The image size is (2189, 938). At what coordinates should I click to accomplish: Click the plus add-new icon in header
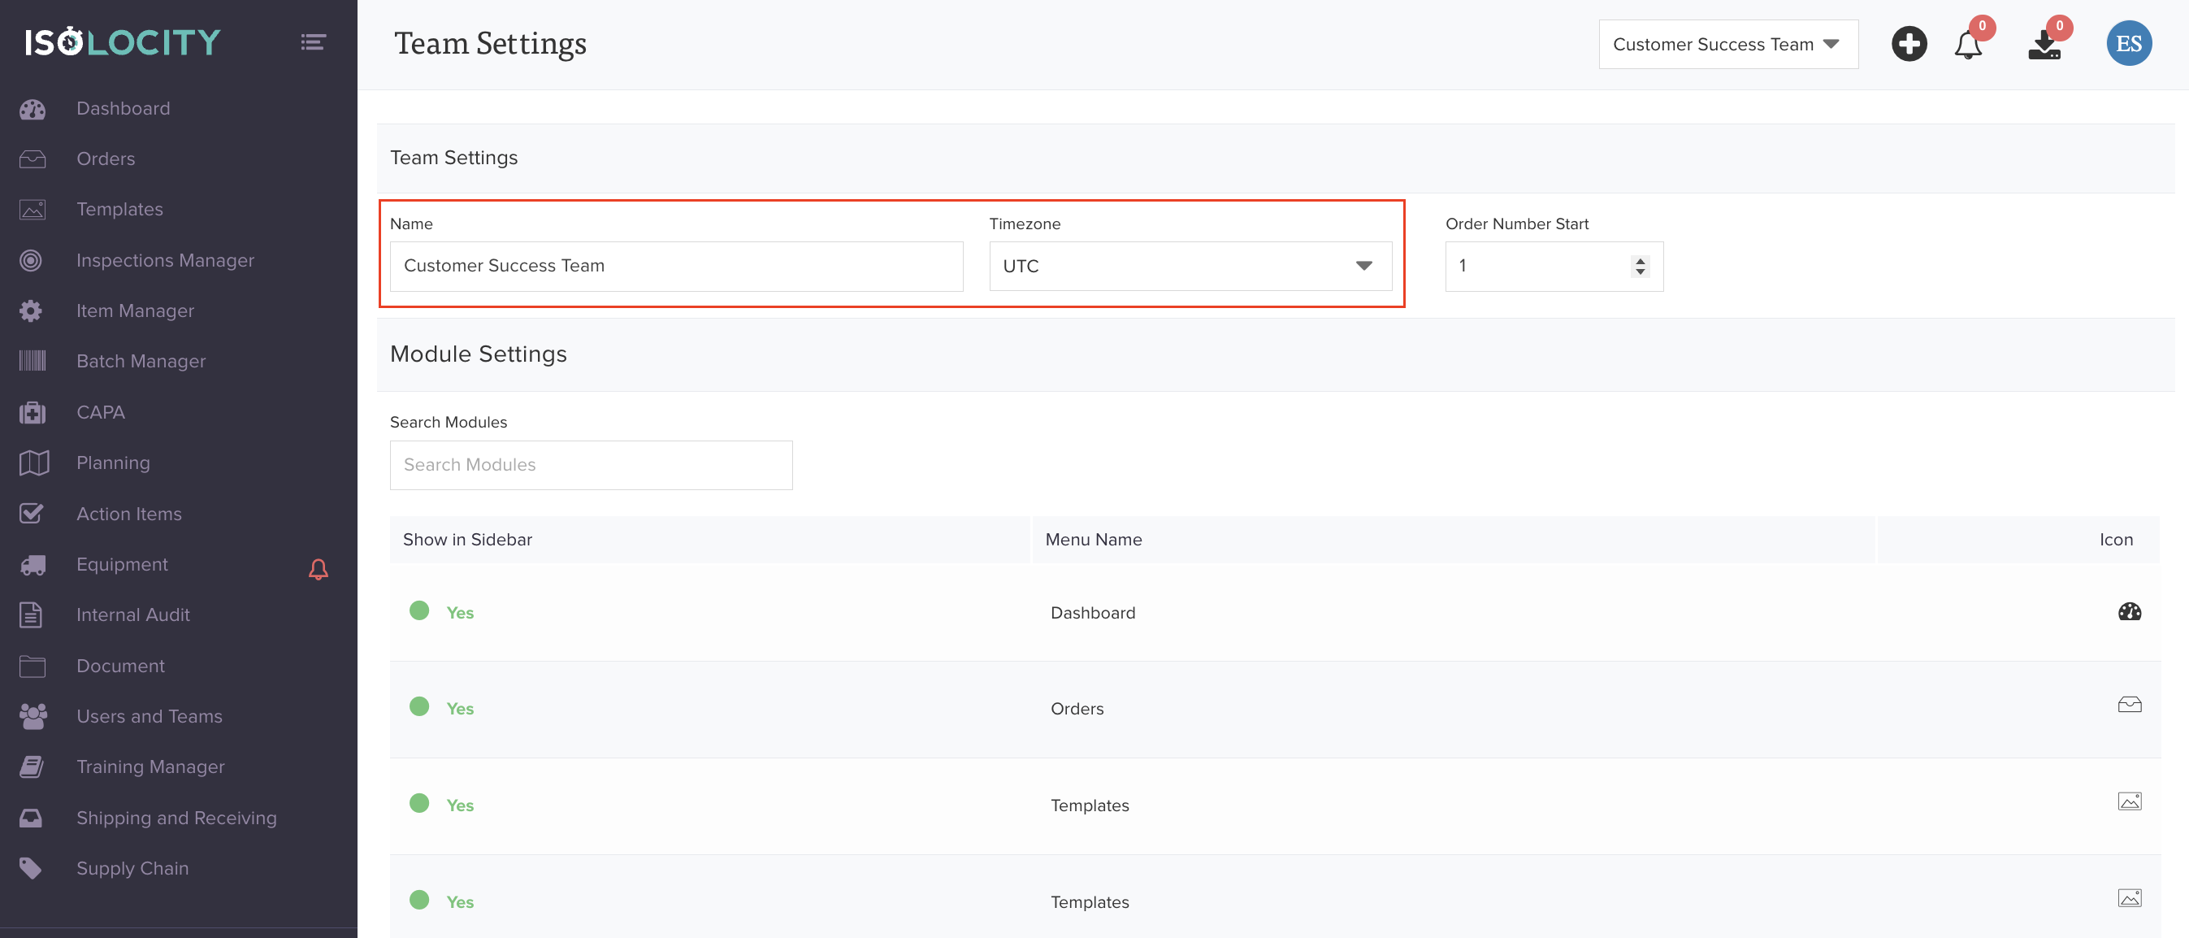[x=1908, y=43]
